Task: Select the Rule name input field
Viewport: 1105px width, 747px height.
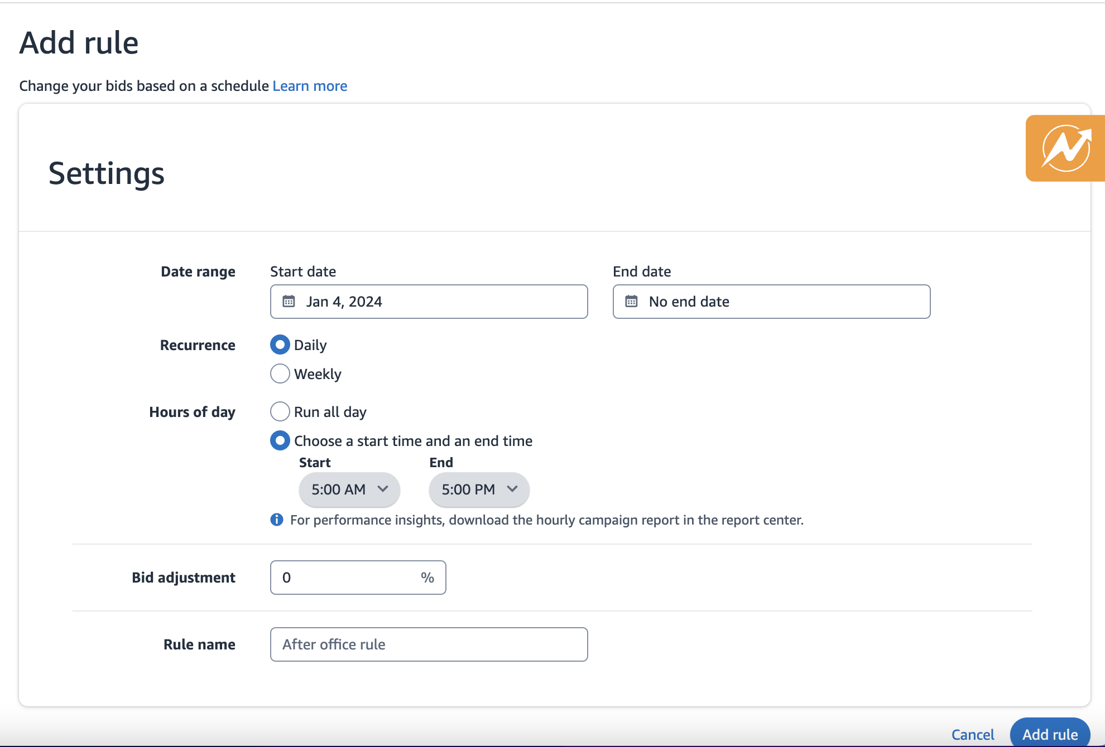Action: coord(428,644)
